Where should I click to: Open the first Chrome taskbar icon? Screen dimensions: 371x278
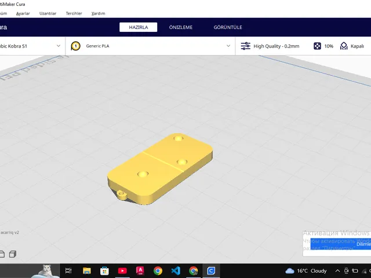pos(158,270)
